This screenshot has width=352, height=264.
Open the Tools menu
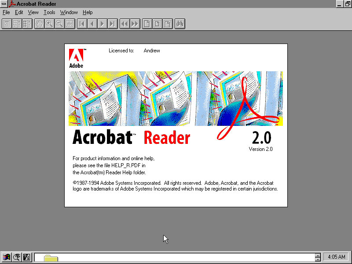(49, 12)
